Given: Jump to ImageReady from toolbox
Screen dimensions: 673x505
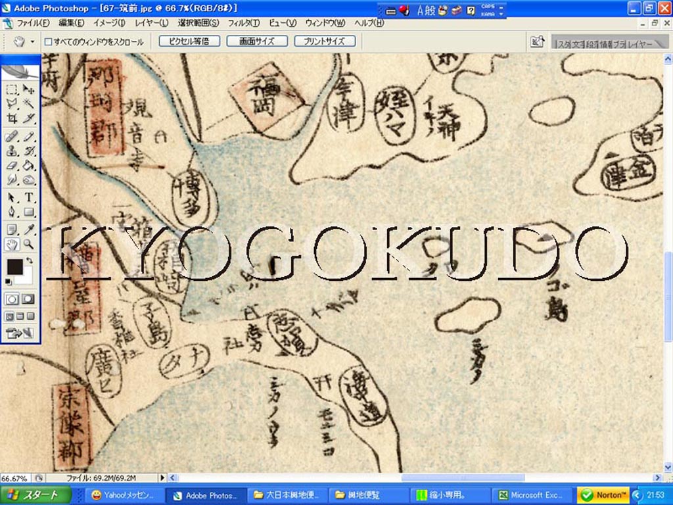Looking at the screenshot, I should [20, 333].
